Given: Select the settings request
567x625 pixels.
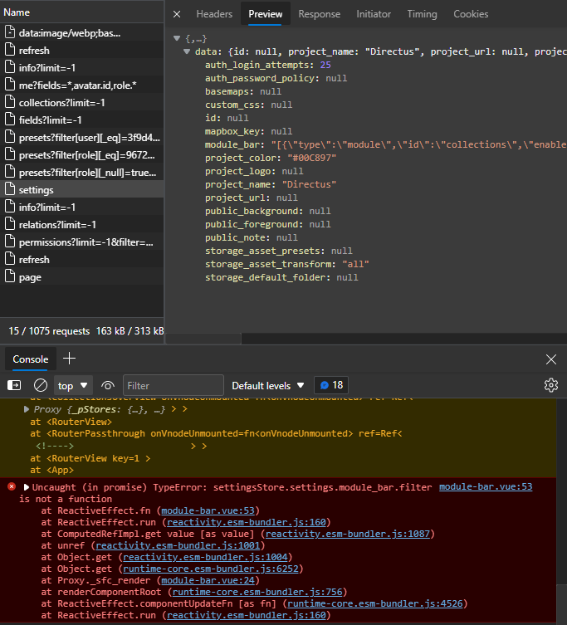Looking at the screenshot, I should [x=81, y=190].
